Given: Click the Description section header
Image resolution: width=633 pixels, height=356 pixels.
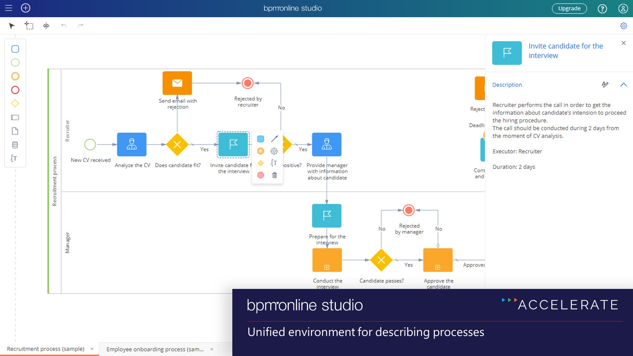Looking at the screenshot, I should click(507, 85).
